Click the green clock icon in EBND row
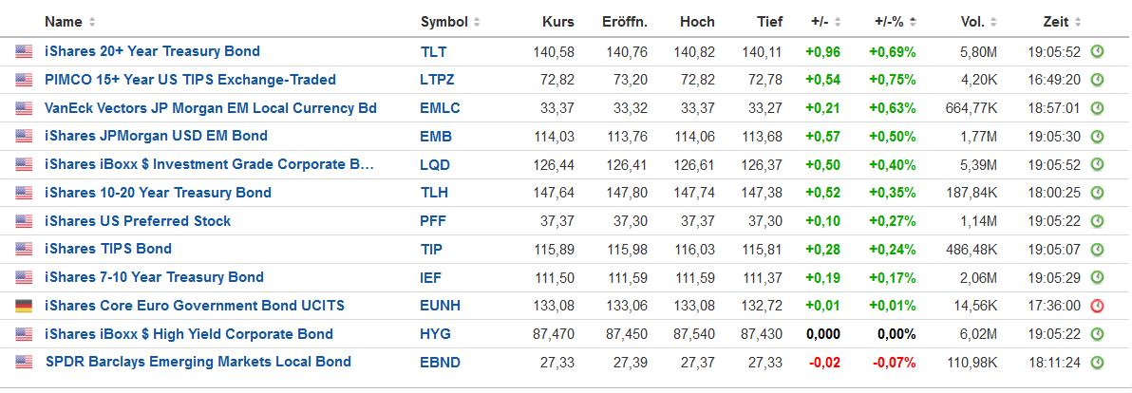The image size is (1132, 393). pos(1097,362)
